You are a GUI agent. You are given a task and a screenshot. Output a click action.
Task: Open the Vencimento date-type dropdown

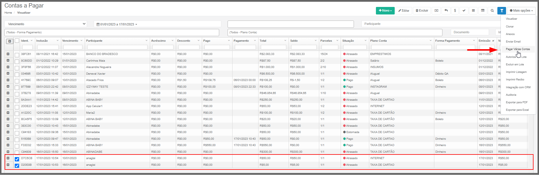46,24
